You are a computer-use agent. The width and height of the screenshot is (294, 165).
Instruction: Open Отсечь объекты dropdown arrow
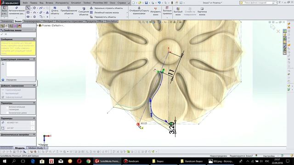point(55,17)
